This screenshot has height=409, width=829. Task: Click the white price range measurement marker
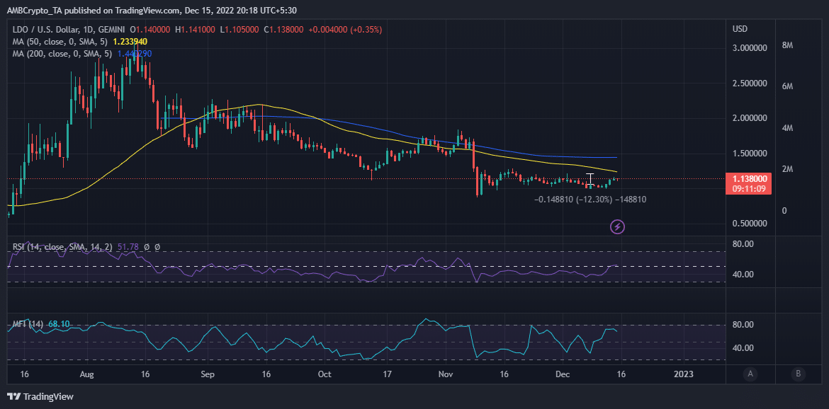[x=590, y=179]
